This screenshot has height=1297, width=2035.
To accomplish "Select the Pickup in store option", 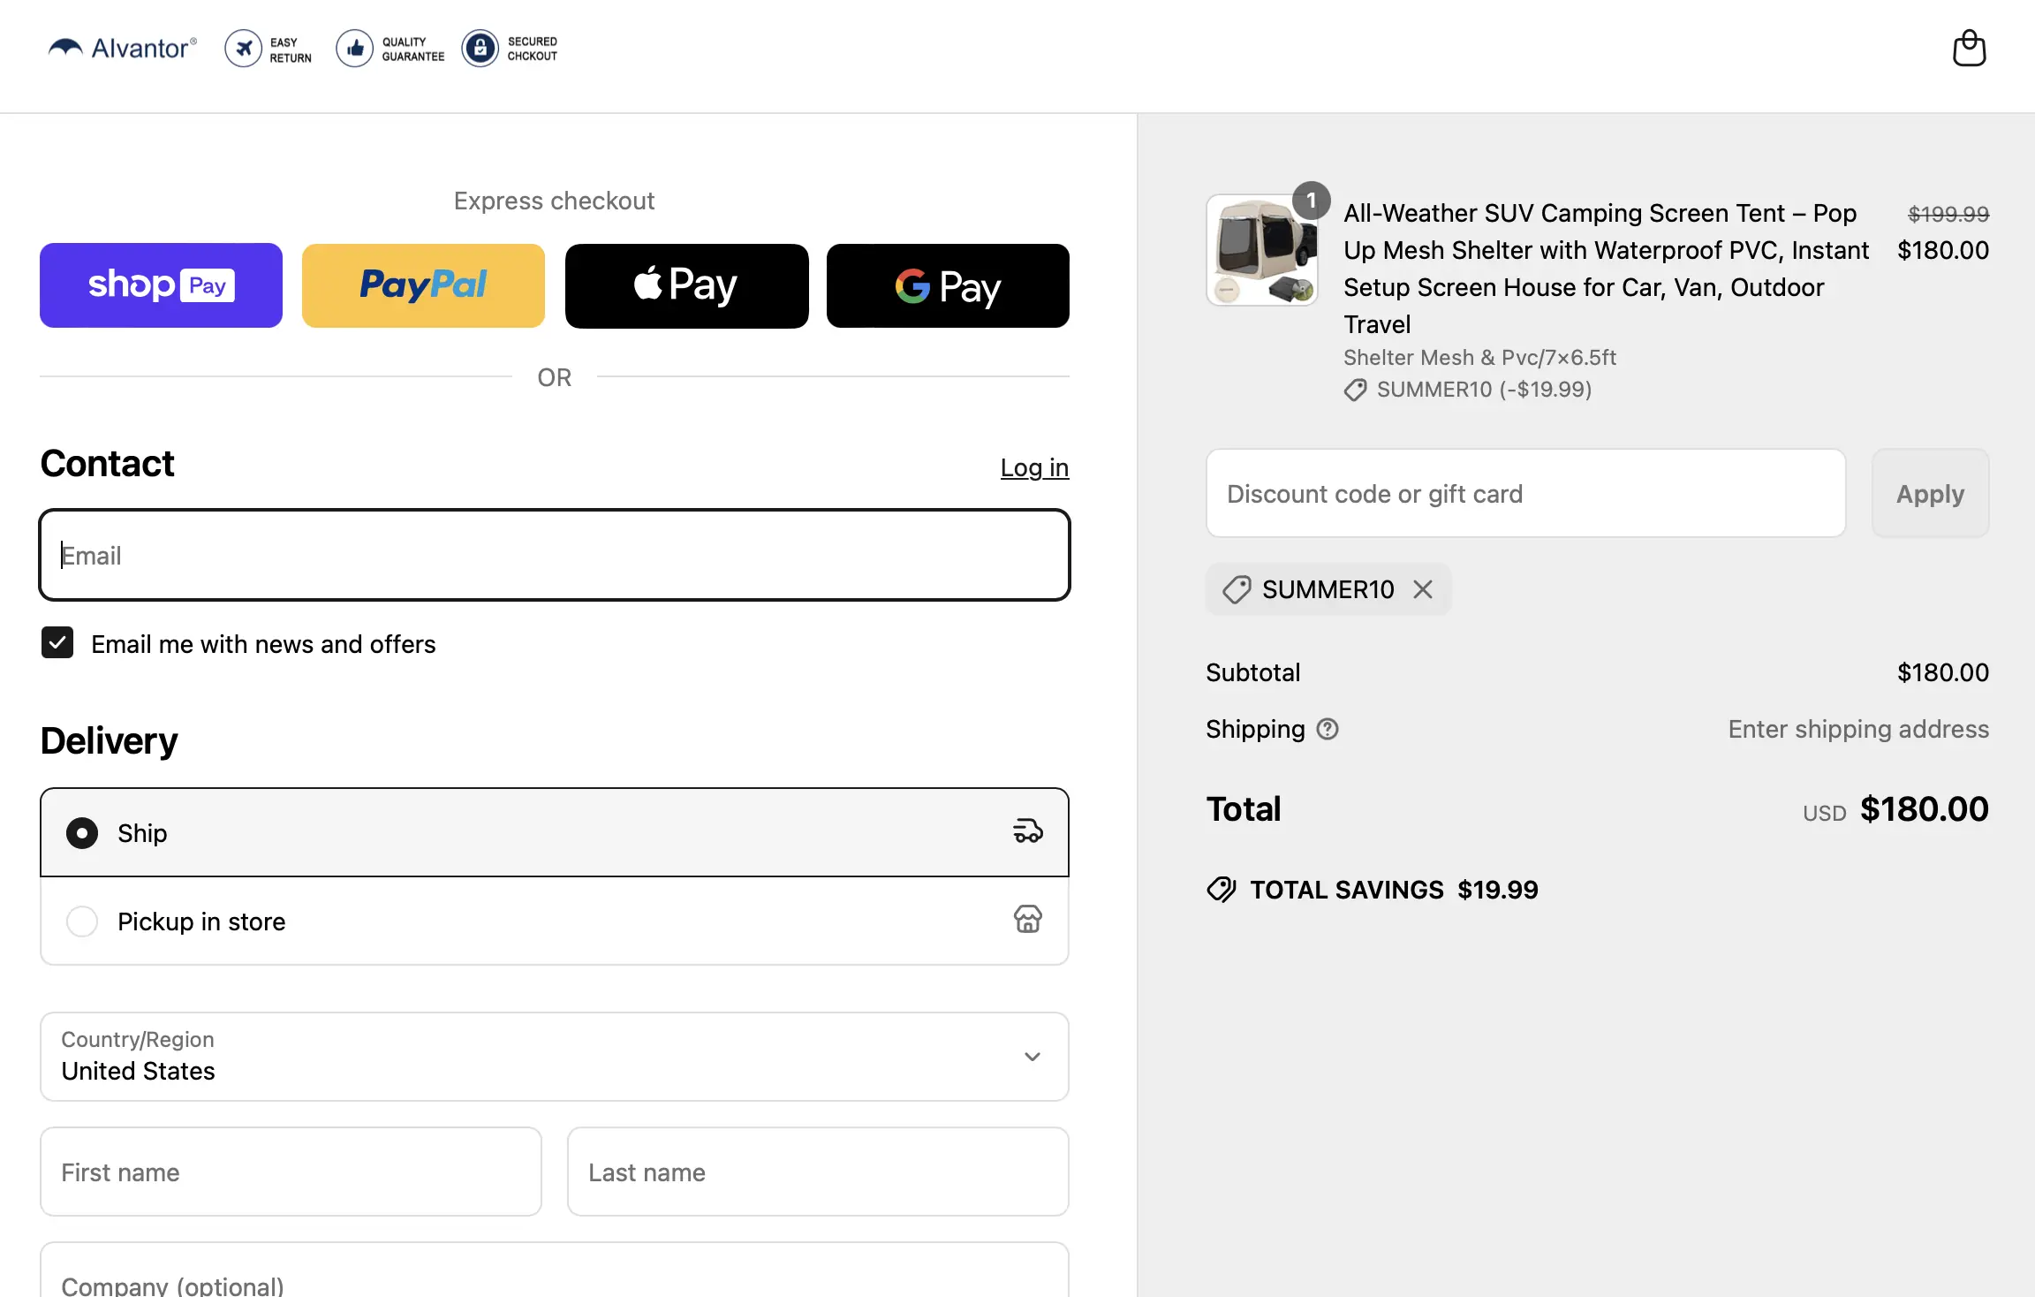I will point(555,921).
